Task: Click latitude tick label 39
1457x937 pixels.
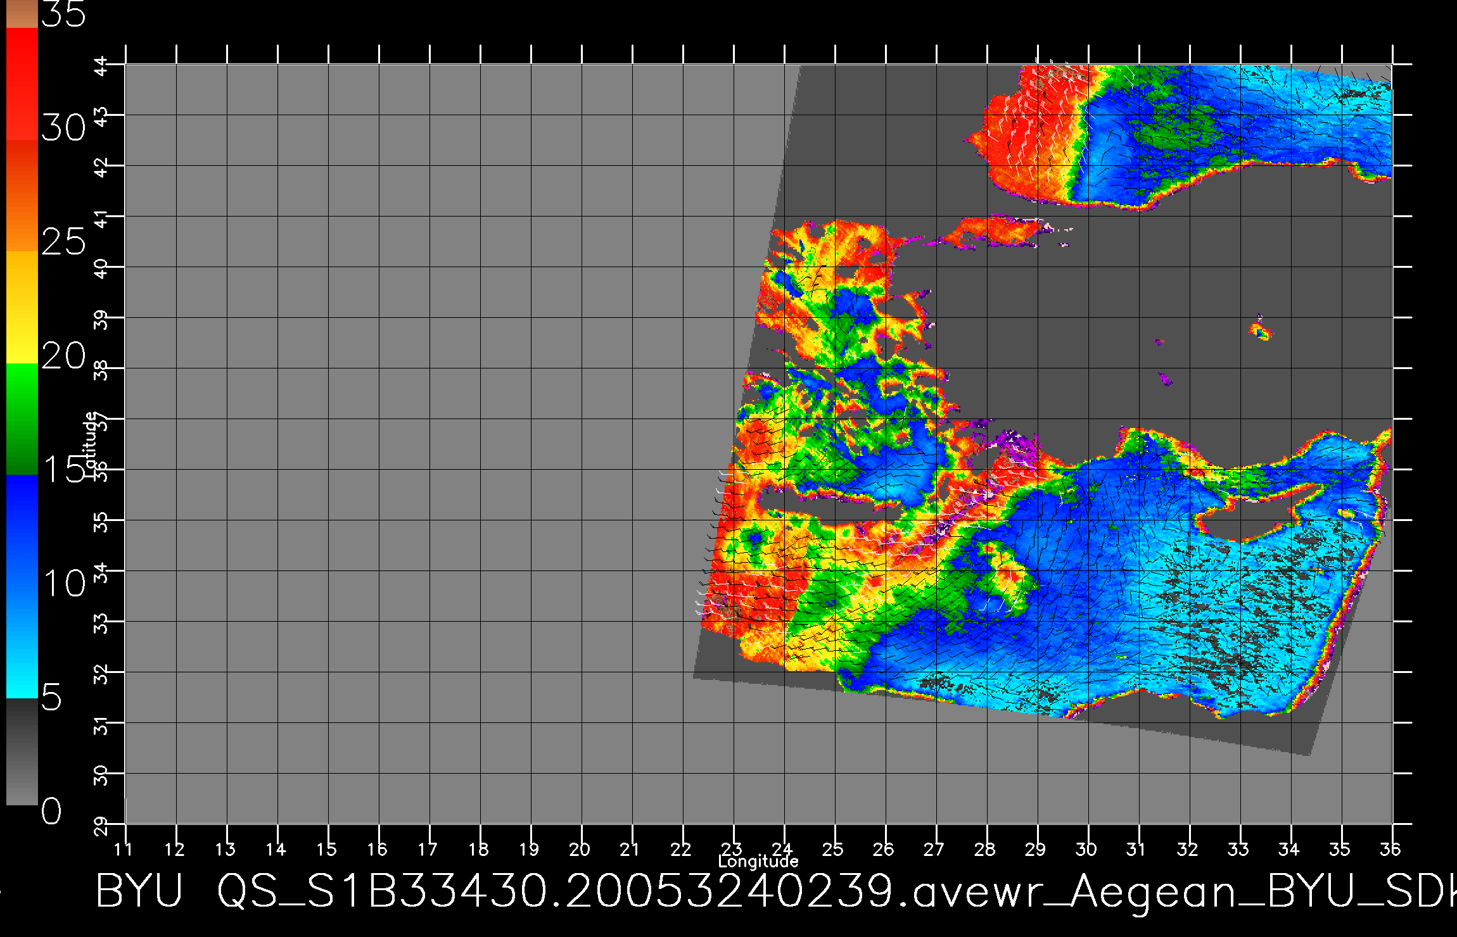Action: pyautogui.click(x=101, y=320)
